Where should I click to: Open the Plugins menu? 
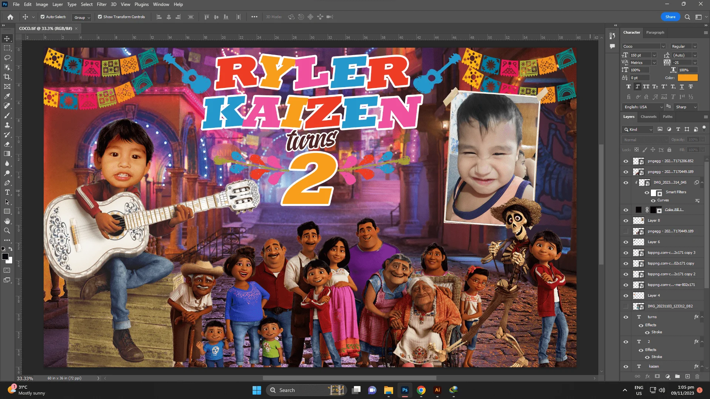pyautogui.click(x=142, y=4)
